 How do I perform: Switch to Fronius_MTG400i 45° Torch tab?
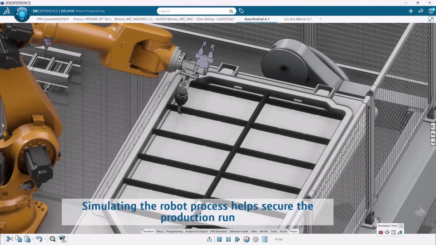[92, 19]
